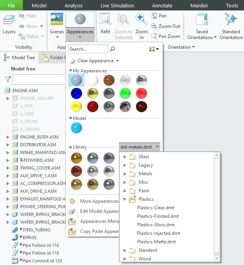Expand the Legacy library folder
244x265 pixels.
(x=125, y=165)
